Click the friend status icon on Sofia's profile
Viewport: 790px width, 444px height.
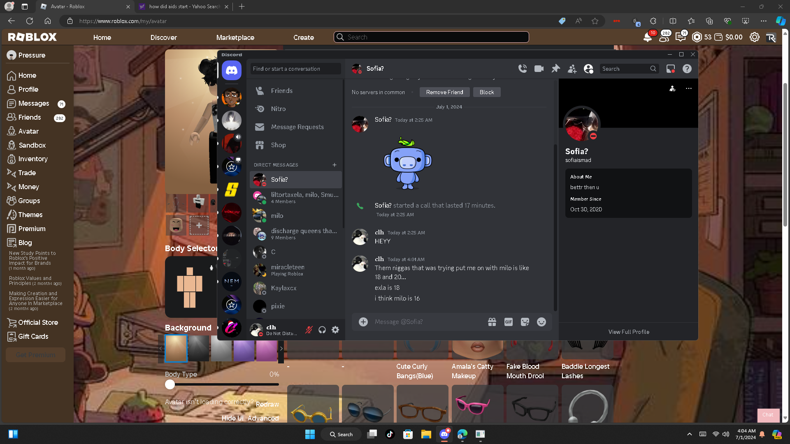coord(672,88)
